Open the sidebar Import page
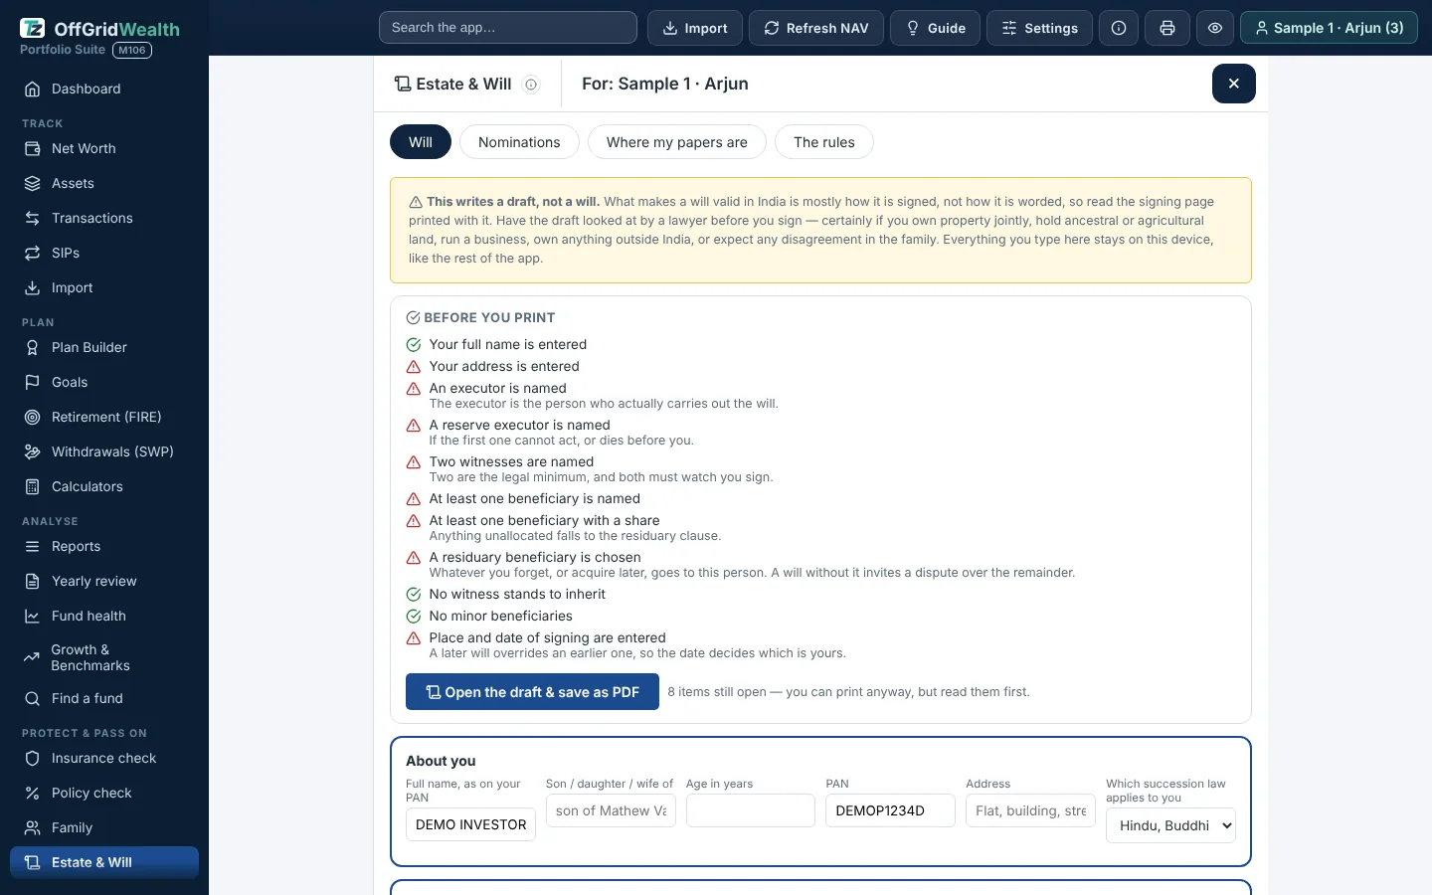The width and height of the screenshot is (1432, 895). coord(104,287)
